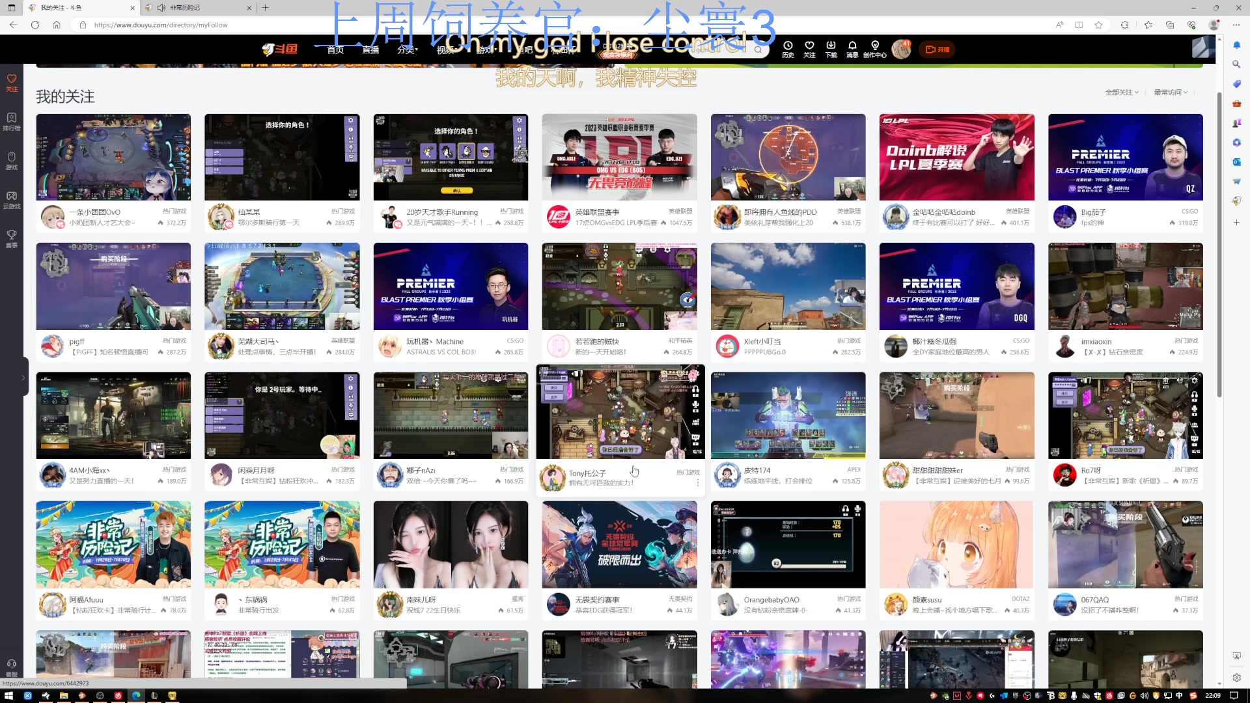Click the page vertical scrollbar
The image size is (1250, 703).
(1219, 244)
